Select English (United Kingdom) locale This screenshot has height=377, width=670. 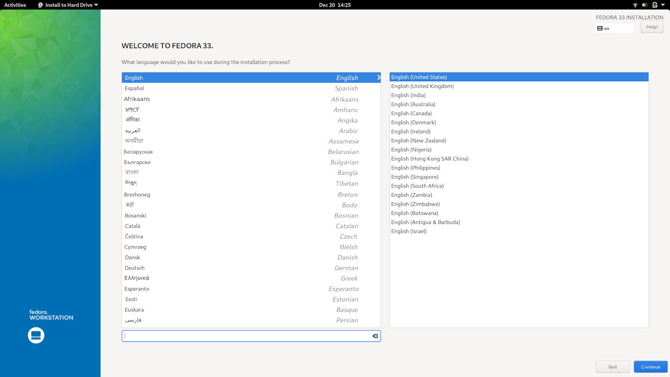click(519, 86)
